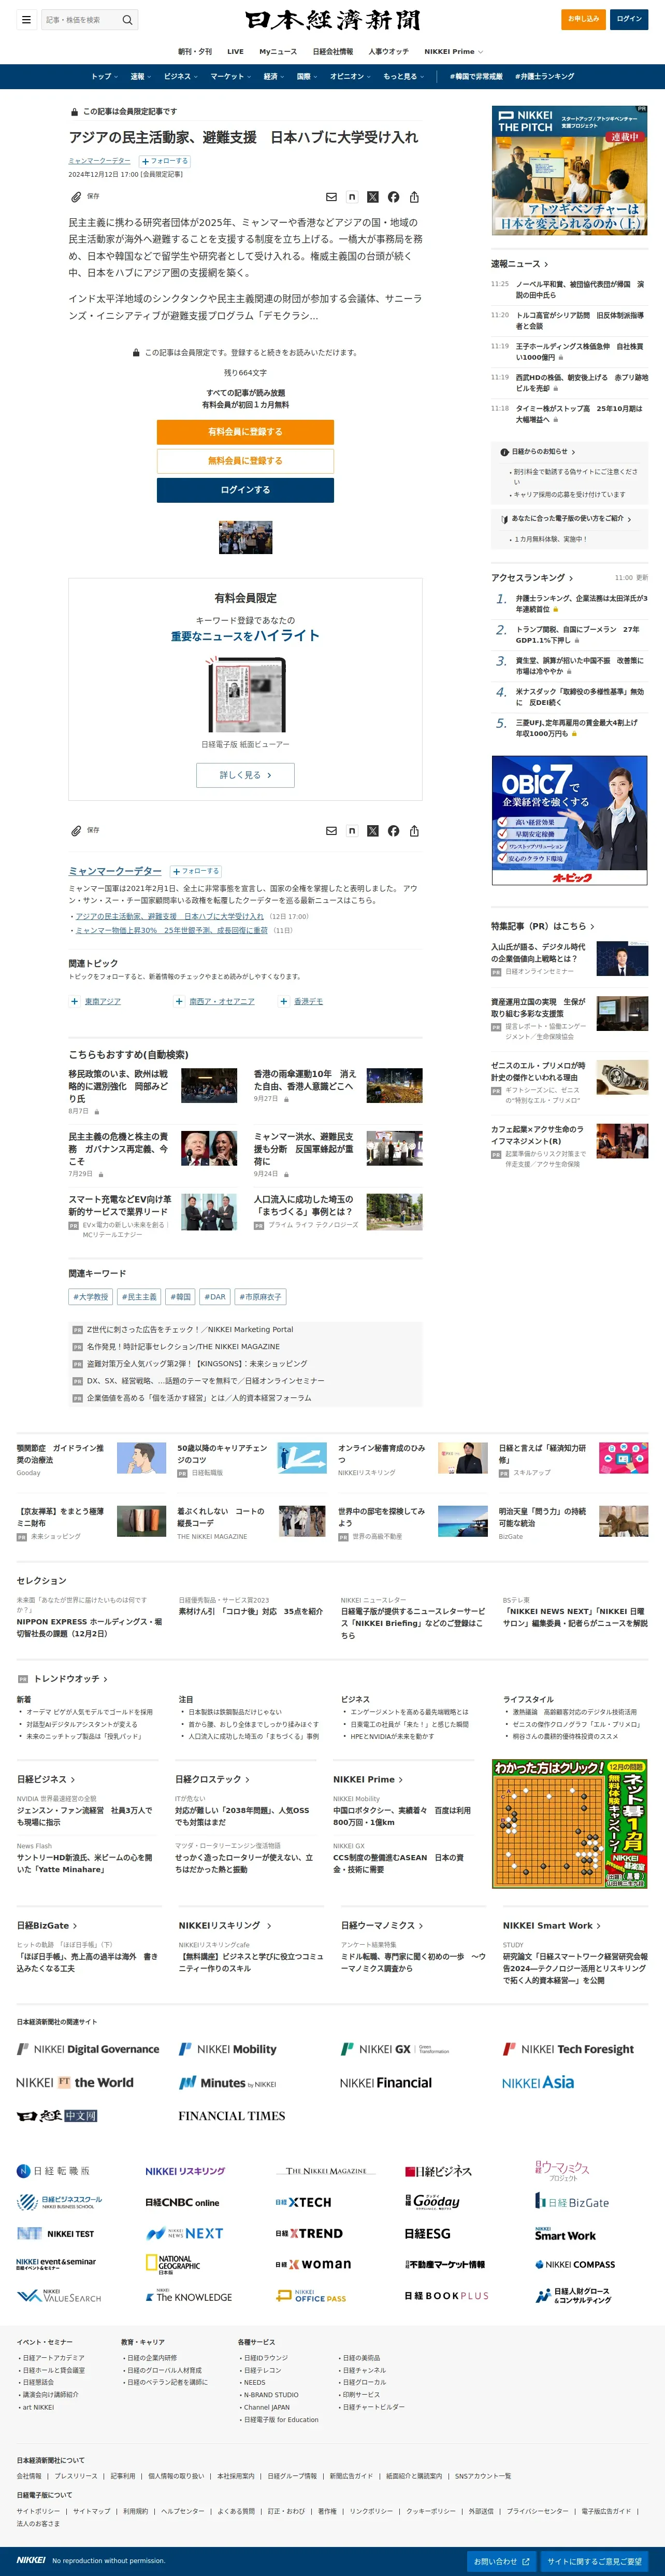Open the 日経 中文网 logo link

[x=57, y=2116]
